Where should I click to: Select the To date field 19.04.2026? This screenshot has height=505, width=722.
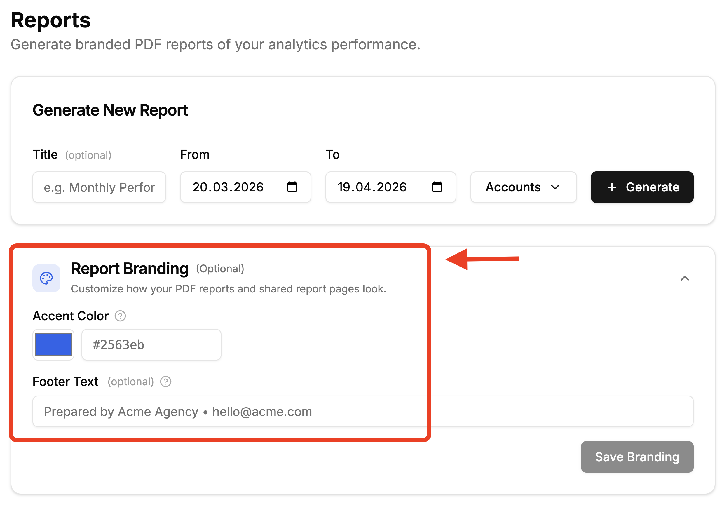point(390,187)
